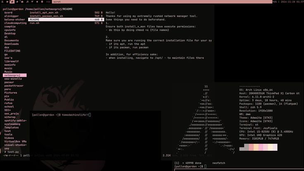Screen dimensions: 304x171
Task: Click the "chmod +x {file names}" README line
Action: 137,30
